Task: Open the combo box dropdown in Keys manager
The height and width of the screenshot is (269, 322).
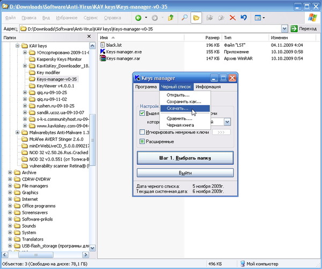Action: coord(227,122)
